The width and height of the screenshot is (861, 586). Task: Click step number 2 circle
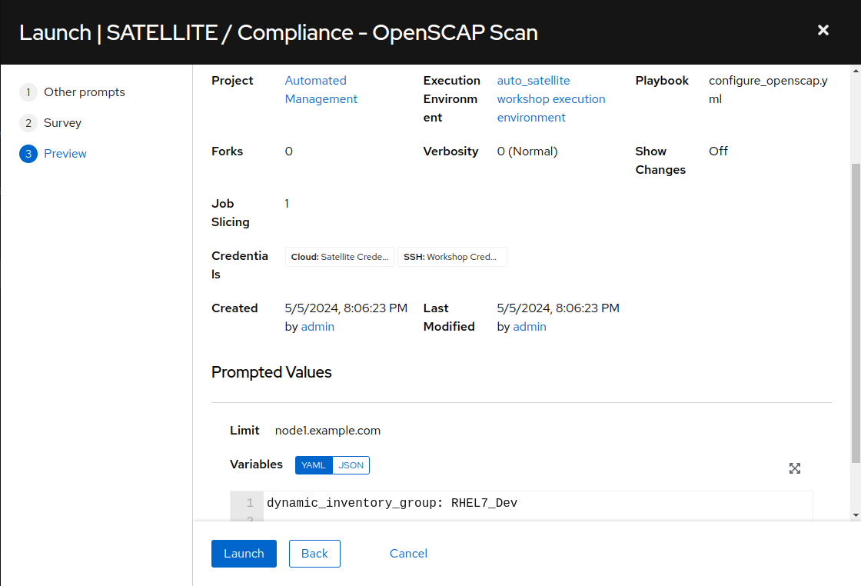(28, 123)
